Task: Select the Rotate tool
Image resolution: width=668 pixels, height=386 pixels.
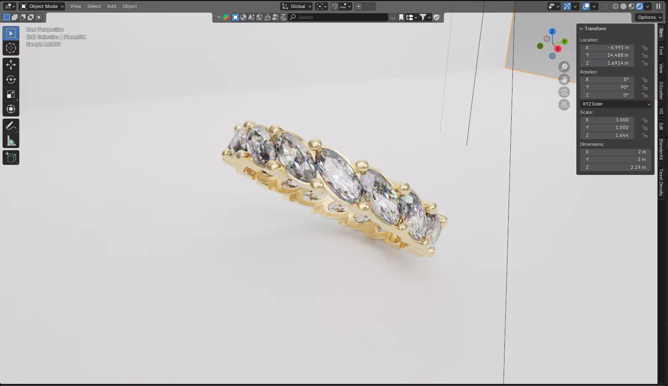Action: [11, 79]
